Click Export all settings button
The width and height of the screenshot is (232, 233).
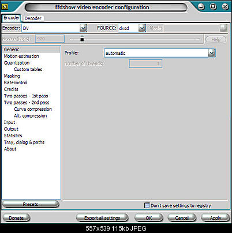(x=102, y=218)
